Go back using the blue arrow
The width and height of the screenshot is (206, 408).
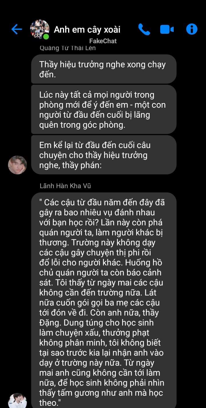(17, 29)
